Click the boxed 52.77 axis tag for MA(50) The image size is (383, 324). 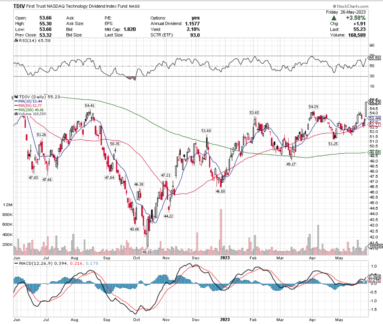(374, 124)
